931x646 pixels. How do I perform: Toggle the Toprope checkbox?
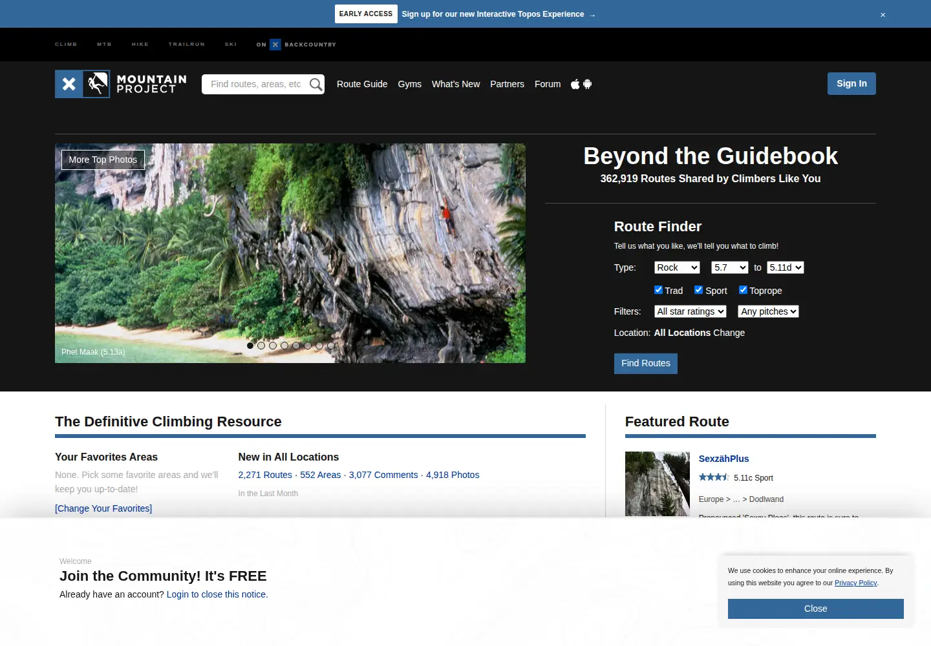click(743, 290)
